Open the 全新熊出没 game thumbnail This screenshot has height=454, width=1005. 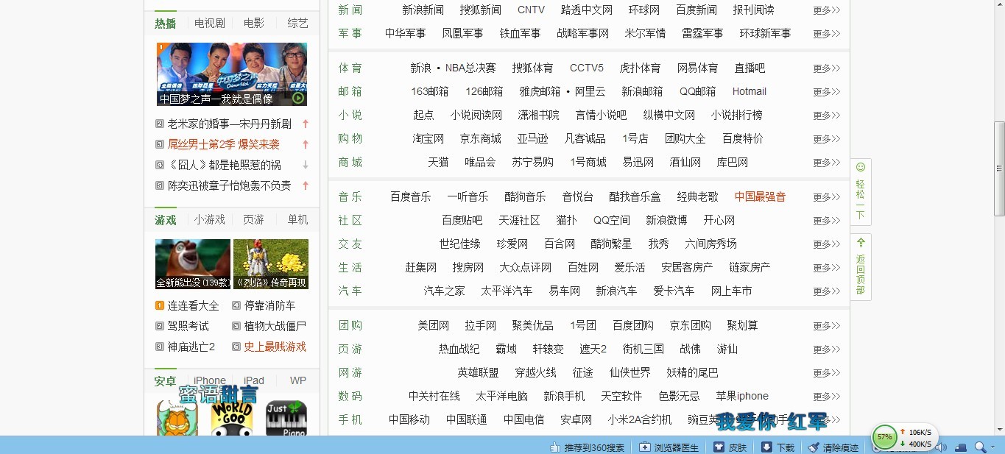[x=193, y=264]
